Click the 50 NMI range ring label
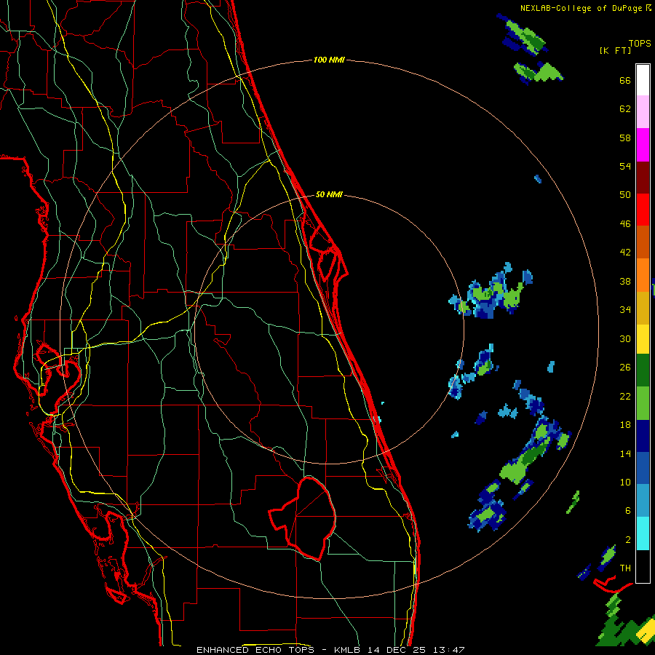The width and height of the screenshot is (655, 655). pyautogui.click(x=329, y=194)
